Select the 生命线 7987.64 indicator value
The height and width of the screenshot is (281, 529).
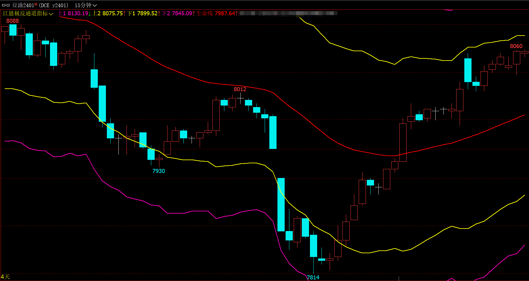[x=217, y=13]
